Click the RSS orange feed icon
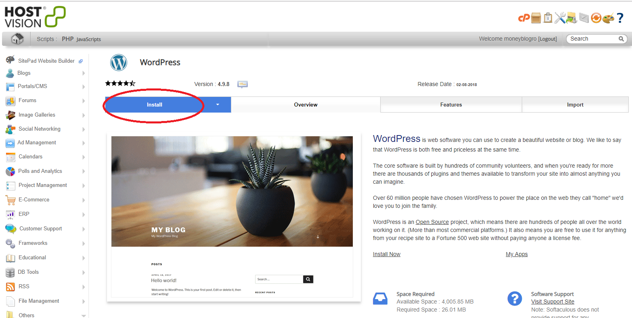Screen dimensions: 632x318 [x=10, y=287]
